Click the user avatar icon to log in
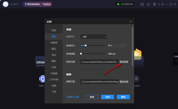 pyautogui.click(x=5, y=4)
